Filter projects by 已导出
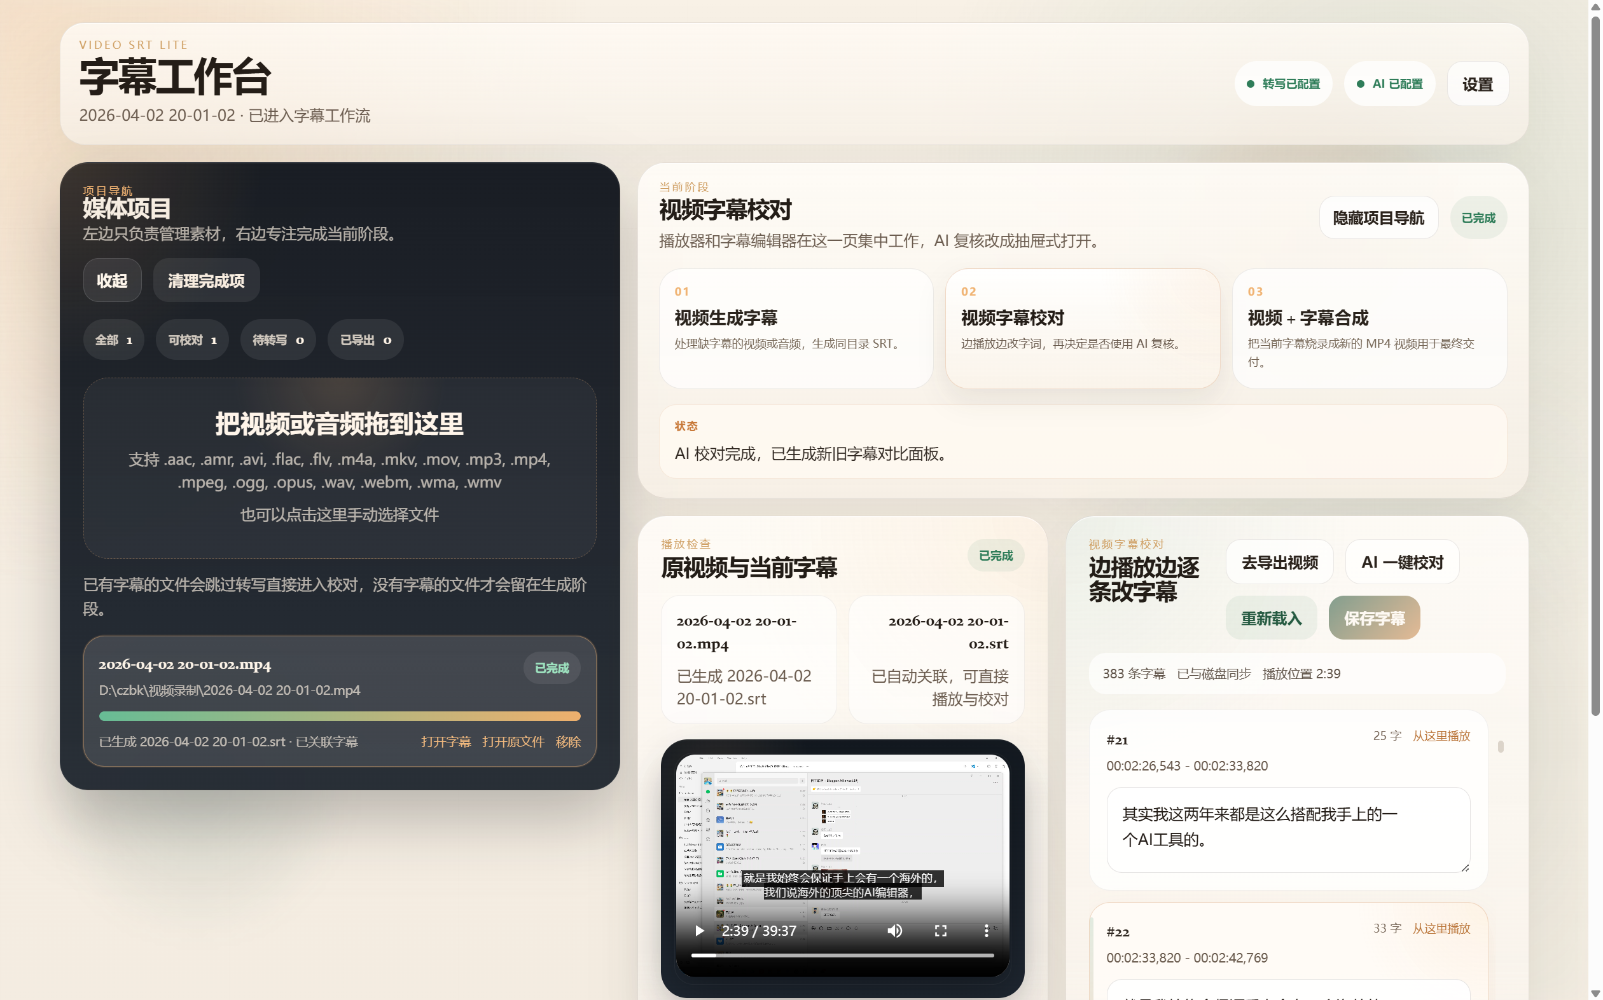1603x1000 pixels. coord(365,340)
